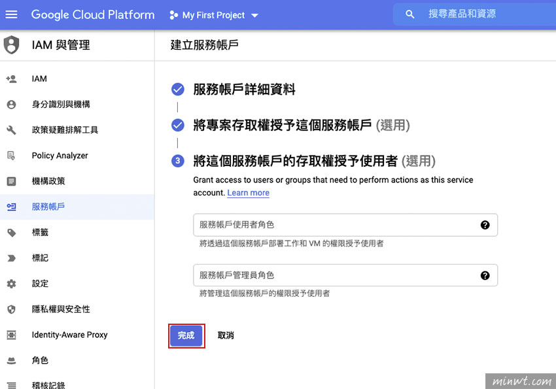Click the 標記 arrow-label icon

(x=11, y=258)
